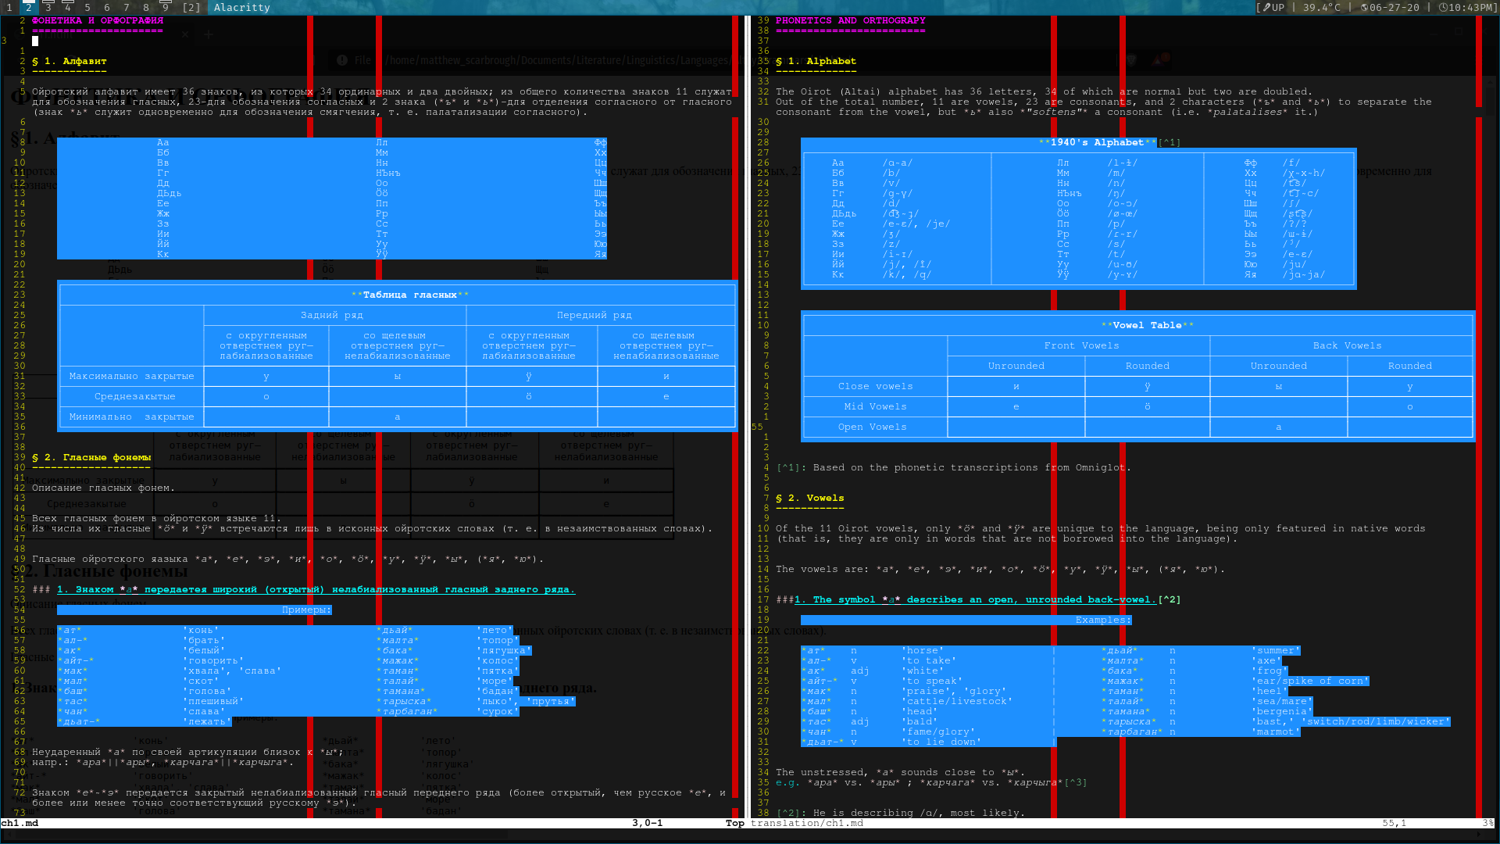Click the '1940's Alphabet' table title
The width and height of the screenshot is (1500, 844).
1097,142
